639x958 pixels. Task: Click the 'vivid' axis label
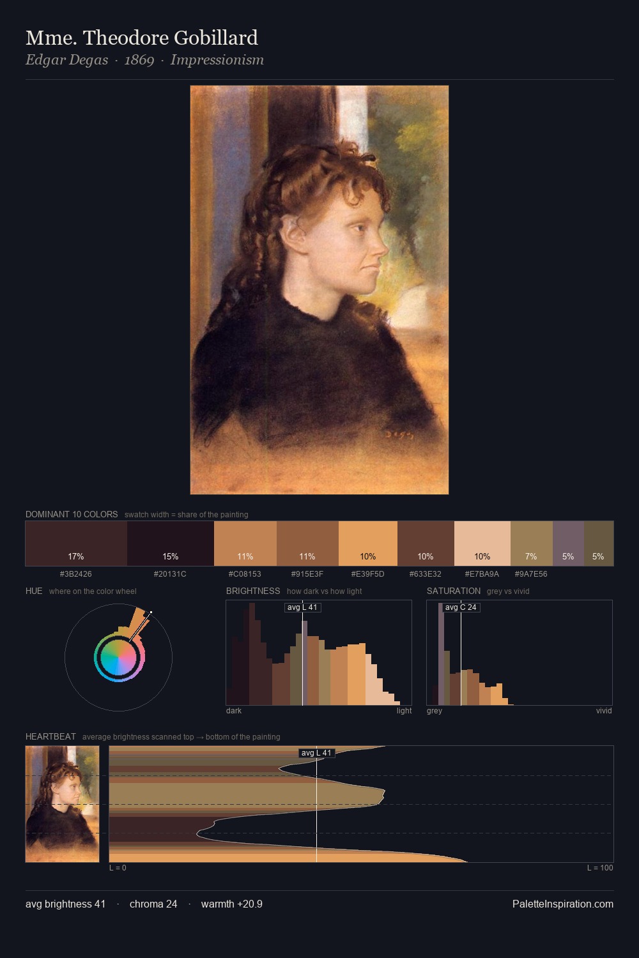click(x=604, y=711)
